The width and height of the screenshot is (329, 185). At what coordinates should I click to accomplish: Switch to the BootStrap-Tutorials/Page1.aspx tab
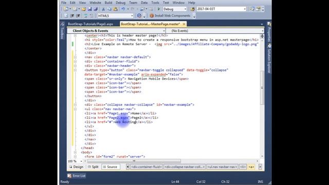(90, 24)
